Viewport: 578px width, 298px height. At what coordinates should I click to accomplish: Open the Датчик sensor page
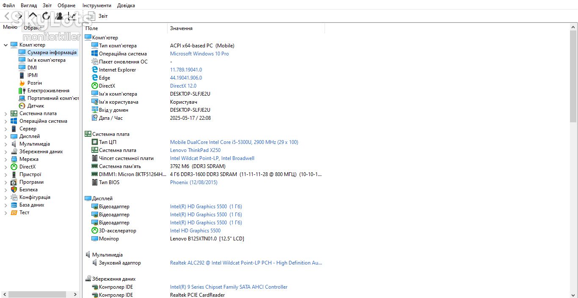click(36, 106)
